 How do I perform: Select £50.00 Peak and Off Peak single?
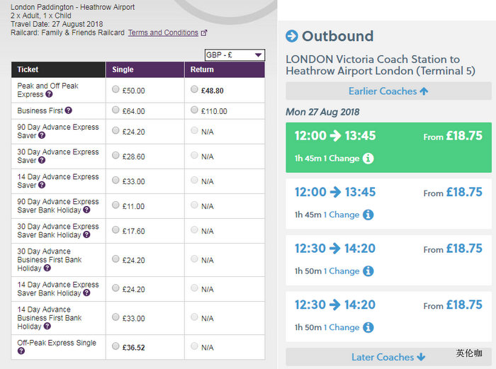click(x=115, y=90)
